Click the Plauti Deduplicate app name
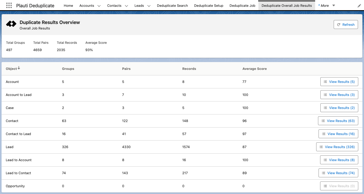This screenshot has height=194, width=364. 35,5
